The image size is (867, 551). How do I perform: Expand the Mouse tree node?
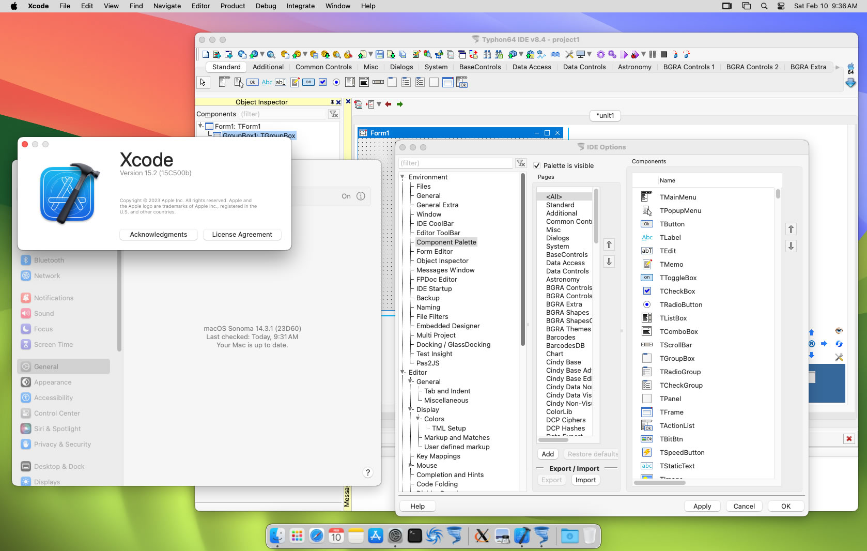point(411,465)
